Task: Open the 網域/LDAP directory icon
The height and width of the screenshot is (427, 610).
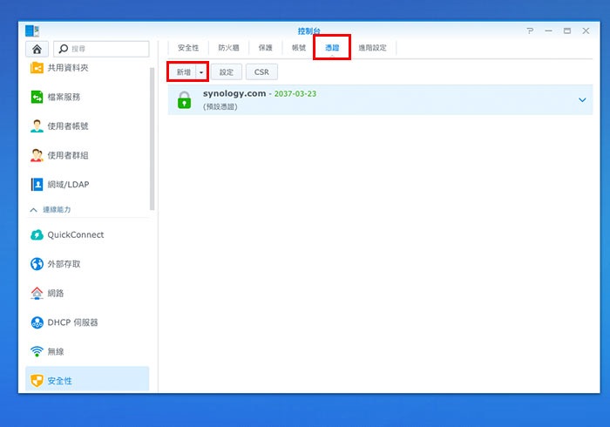Action: [x=37, y=185]
